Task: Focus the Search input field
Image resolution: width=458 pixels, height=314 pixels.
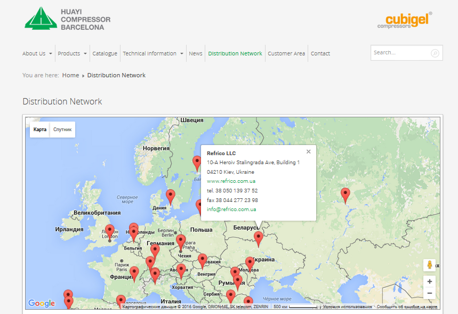Action: [400, 53]
